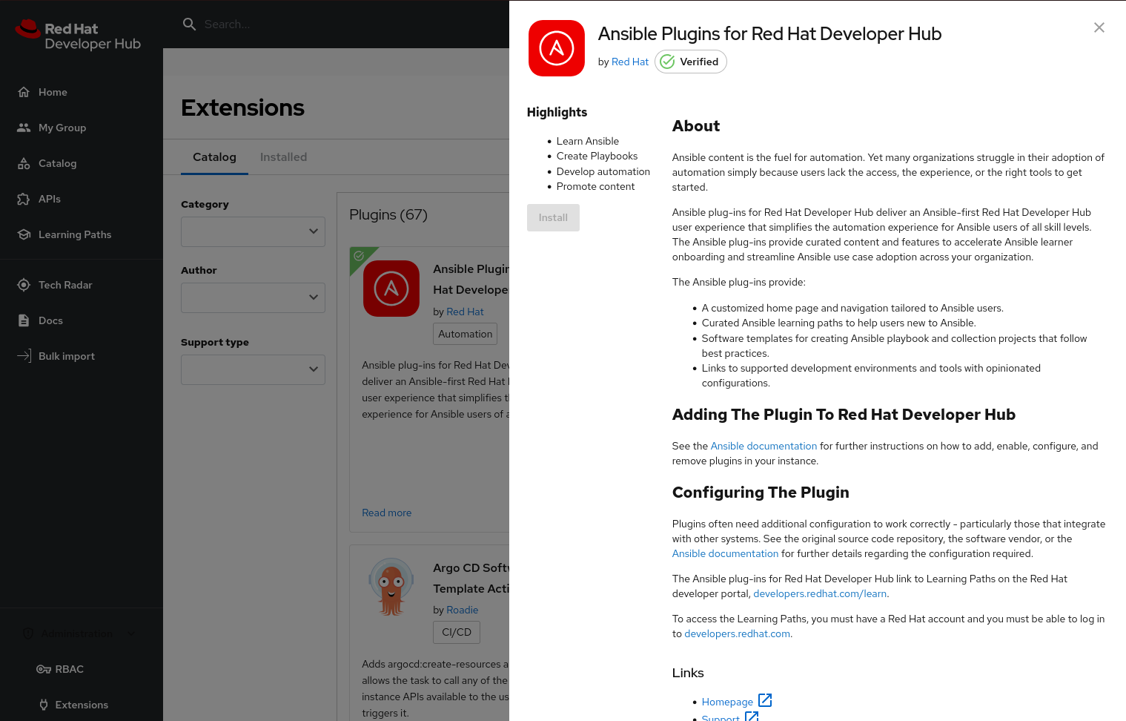Click the RBAC key icon
The image size is (1126, 721).
(44, 669)
